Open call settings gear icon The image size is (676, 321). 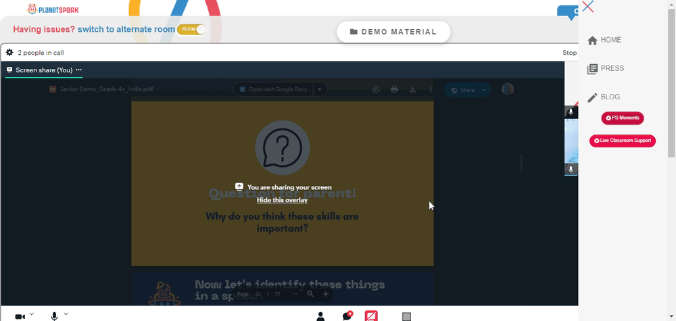click(x=9, y=53)
